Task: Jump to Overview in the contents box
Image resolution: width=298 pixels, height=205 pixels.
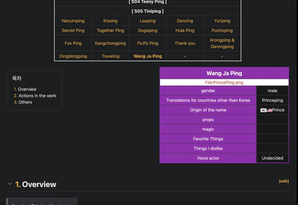Action: click(x=27, y=89)
